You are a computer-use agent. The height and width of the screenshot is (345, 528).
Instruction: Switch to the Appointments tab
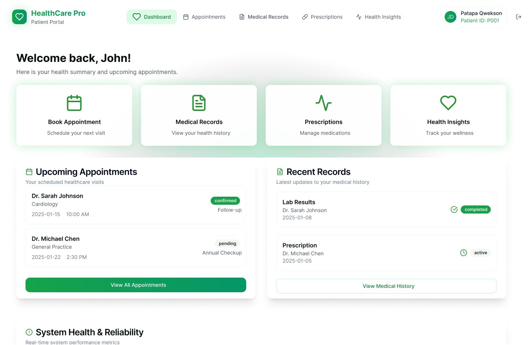[x=204, y=17]
